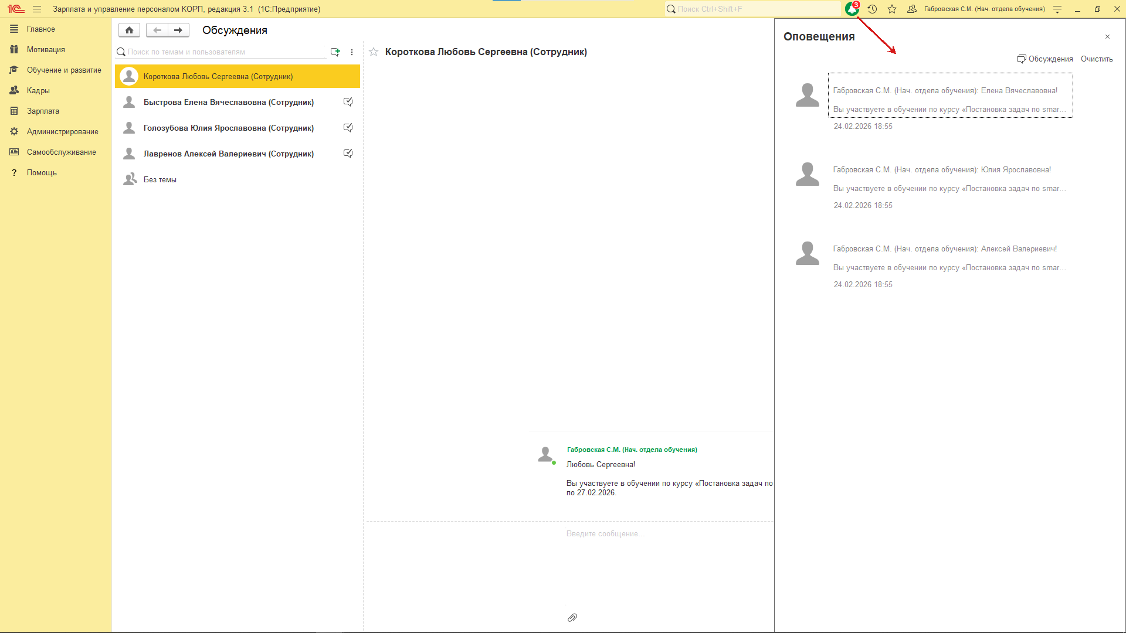Open favorites star in title bar

point(892,9)
